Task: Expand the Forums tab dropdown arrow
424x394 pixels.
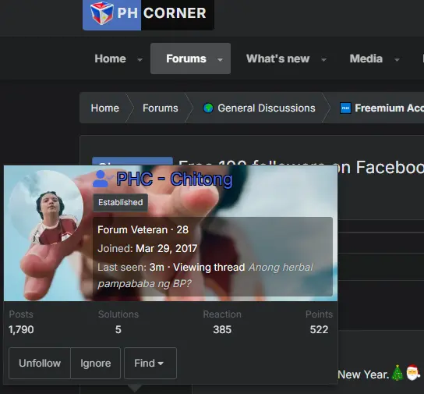Action: point(220,59)
